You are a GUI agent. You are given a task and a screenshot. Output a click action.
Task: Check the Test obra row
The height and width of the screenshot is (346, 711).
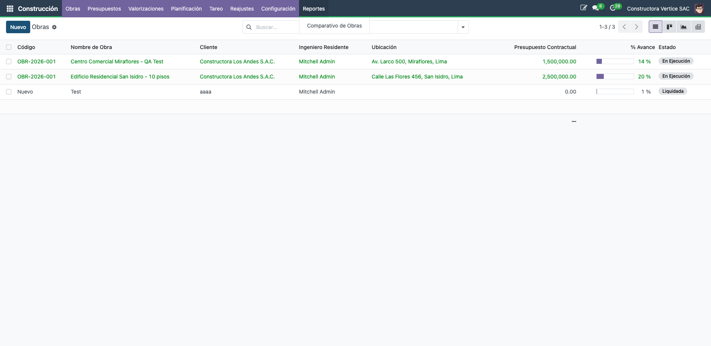[9, 92]
